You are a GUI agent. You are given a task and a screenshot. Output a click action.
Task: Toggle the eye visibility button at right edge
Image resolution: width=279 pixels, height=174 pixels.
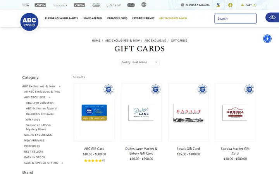(x=272, y=17)
